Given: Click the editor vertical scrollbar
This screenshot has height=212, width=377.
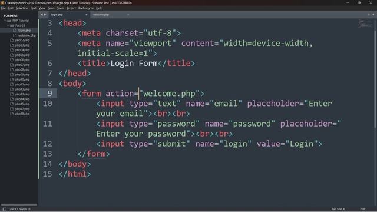Looking at the screenshot, I should point(375,79).
